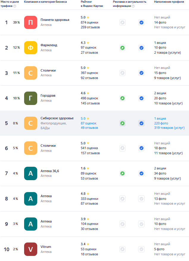Click the 'Фитопродукция, БАДы' category text
Image resolution: width=189 pixels, height=261 pixels.
pyautogui.click(x=54, y=126)
